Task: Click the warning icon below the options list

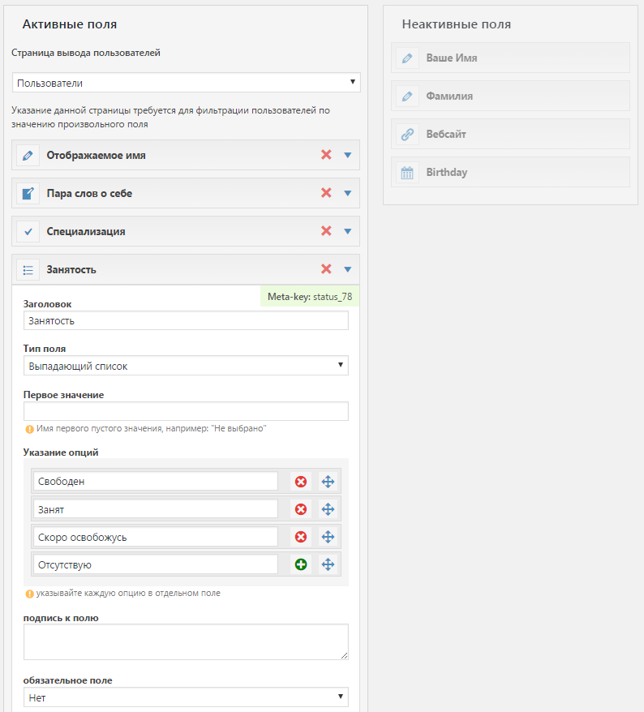Action: pos(29,594)
